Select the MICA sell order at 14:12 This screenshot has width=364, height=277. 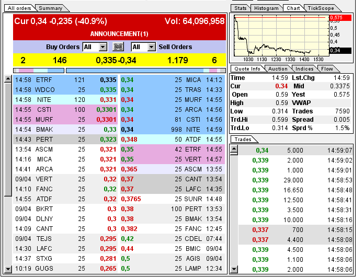click(x=173, y=80)
